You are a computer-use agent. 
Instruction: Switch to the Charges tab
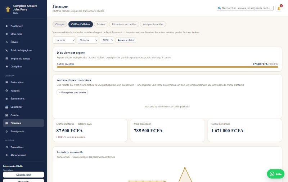click(60, 24)
